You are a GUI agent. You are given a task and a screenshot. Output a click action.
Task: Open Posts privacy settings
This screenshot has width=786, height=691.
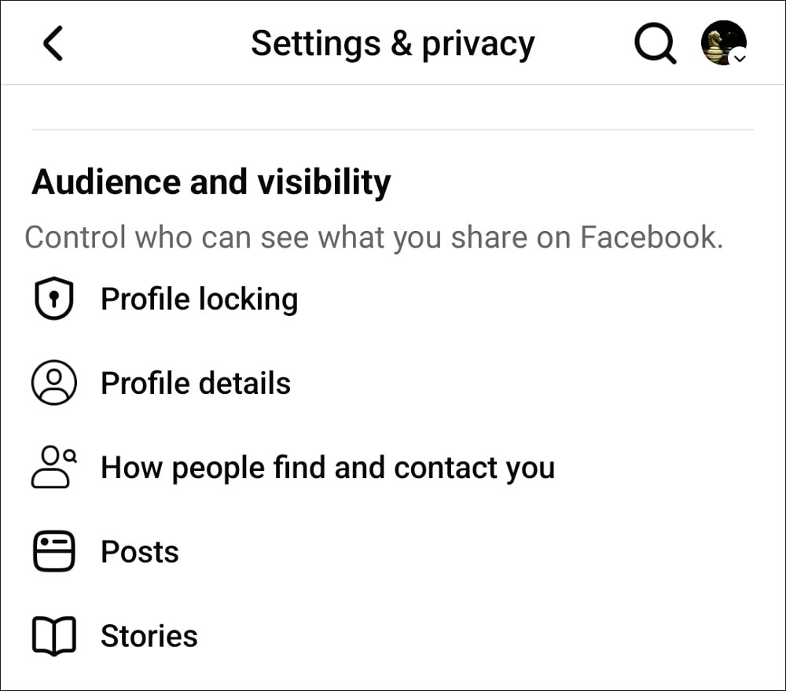[x=139, y=551]
